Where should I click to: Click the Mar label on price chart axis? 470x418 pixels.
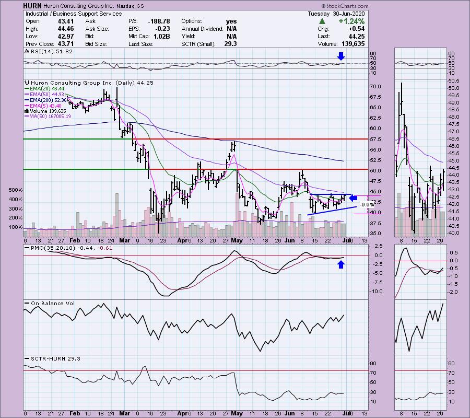124,240
